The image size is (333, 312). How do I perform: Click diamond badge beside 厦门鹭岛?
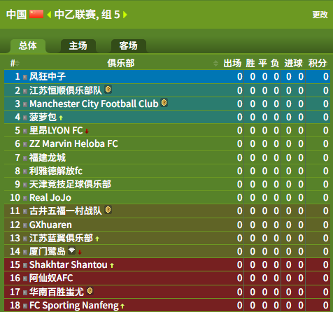[72, 250]
